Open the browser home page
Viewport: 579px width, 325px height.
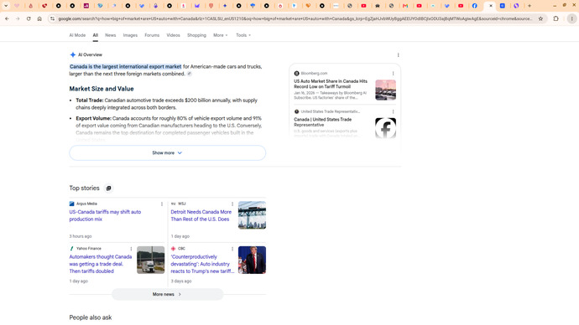pos(39,18)
